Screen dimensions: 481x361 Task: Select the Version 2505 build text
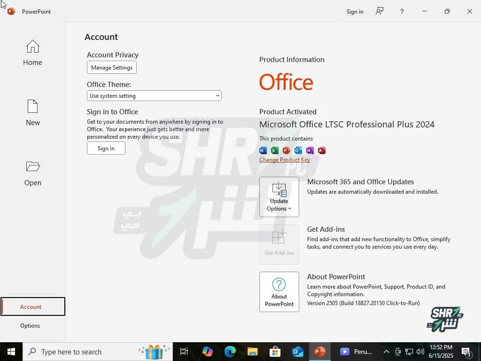(x=364, y=303)
